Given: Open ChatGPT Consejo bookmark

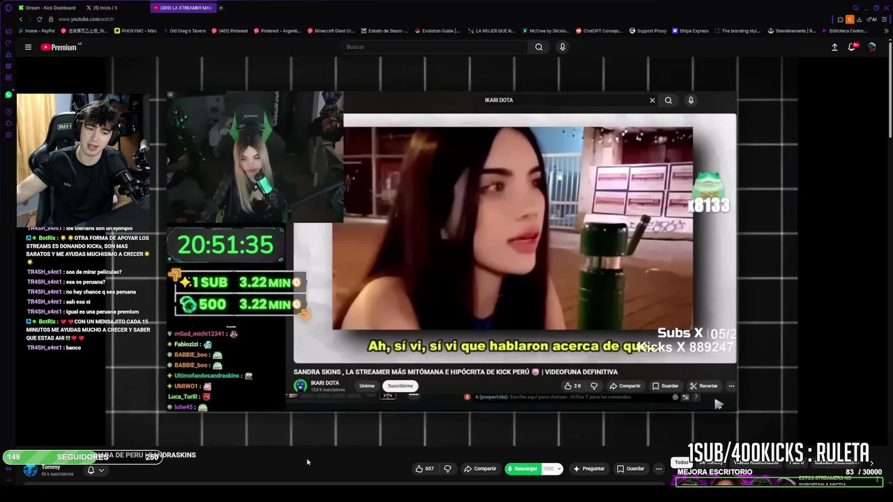Looking at the screenshot, I should [599, 31].
